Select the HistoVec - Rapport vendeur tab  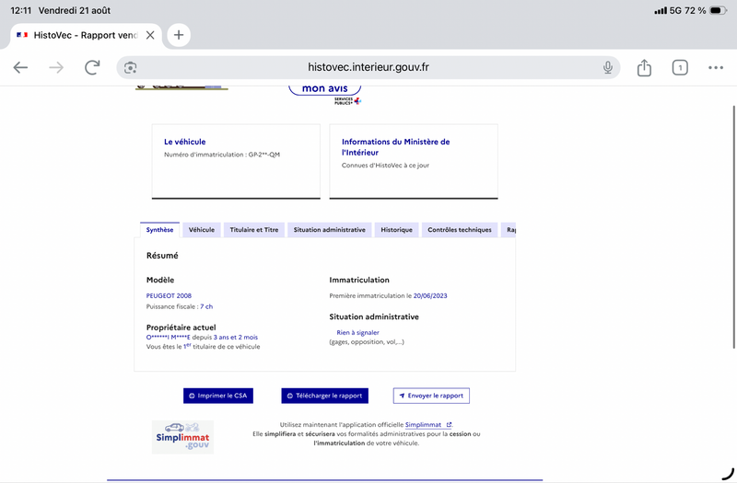(86, 35)
